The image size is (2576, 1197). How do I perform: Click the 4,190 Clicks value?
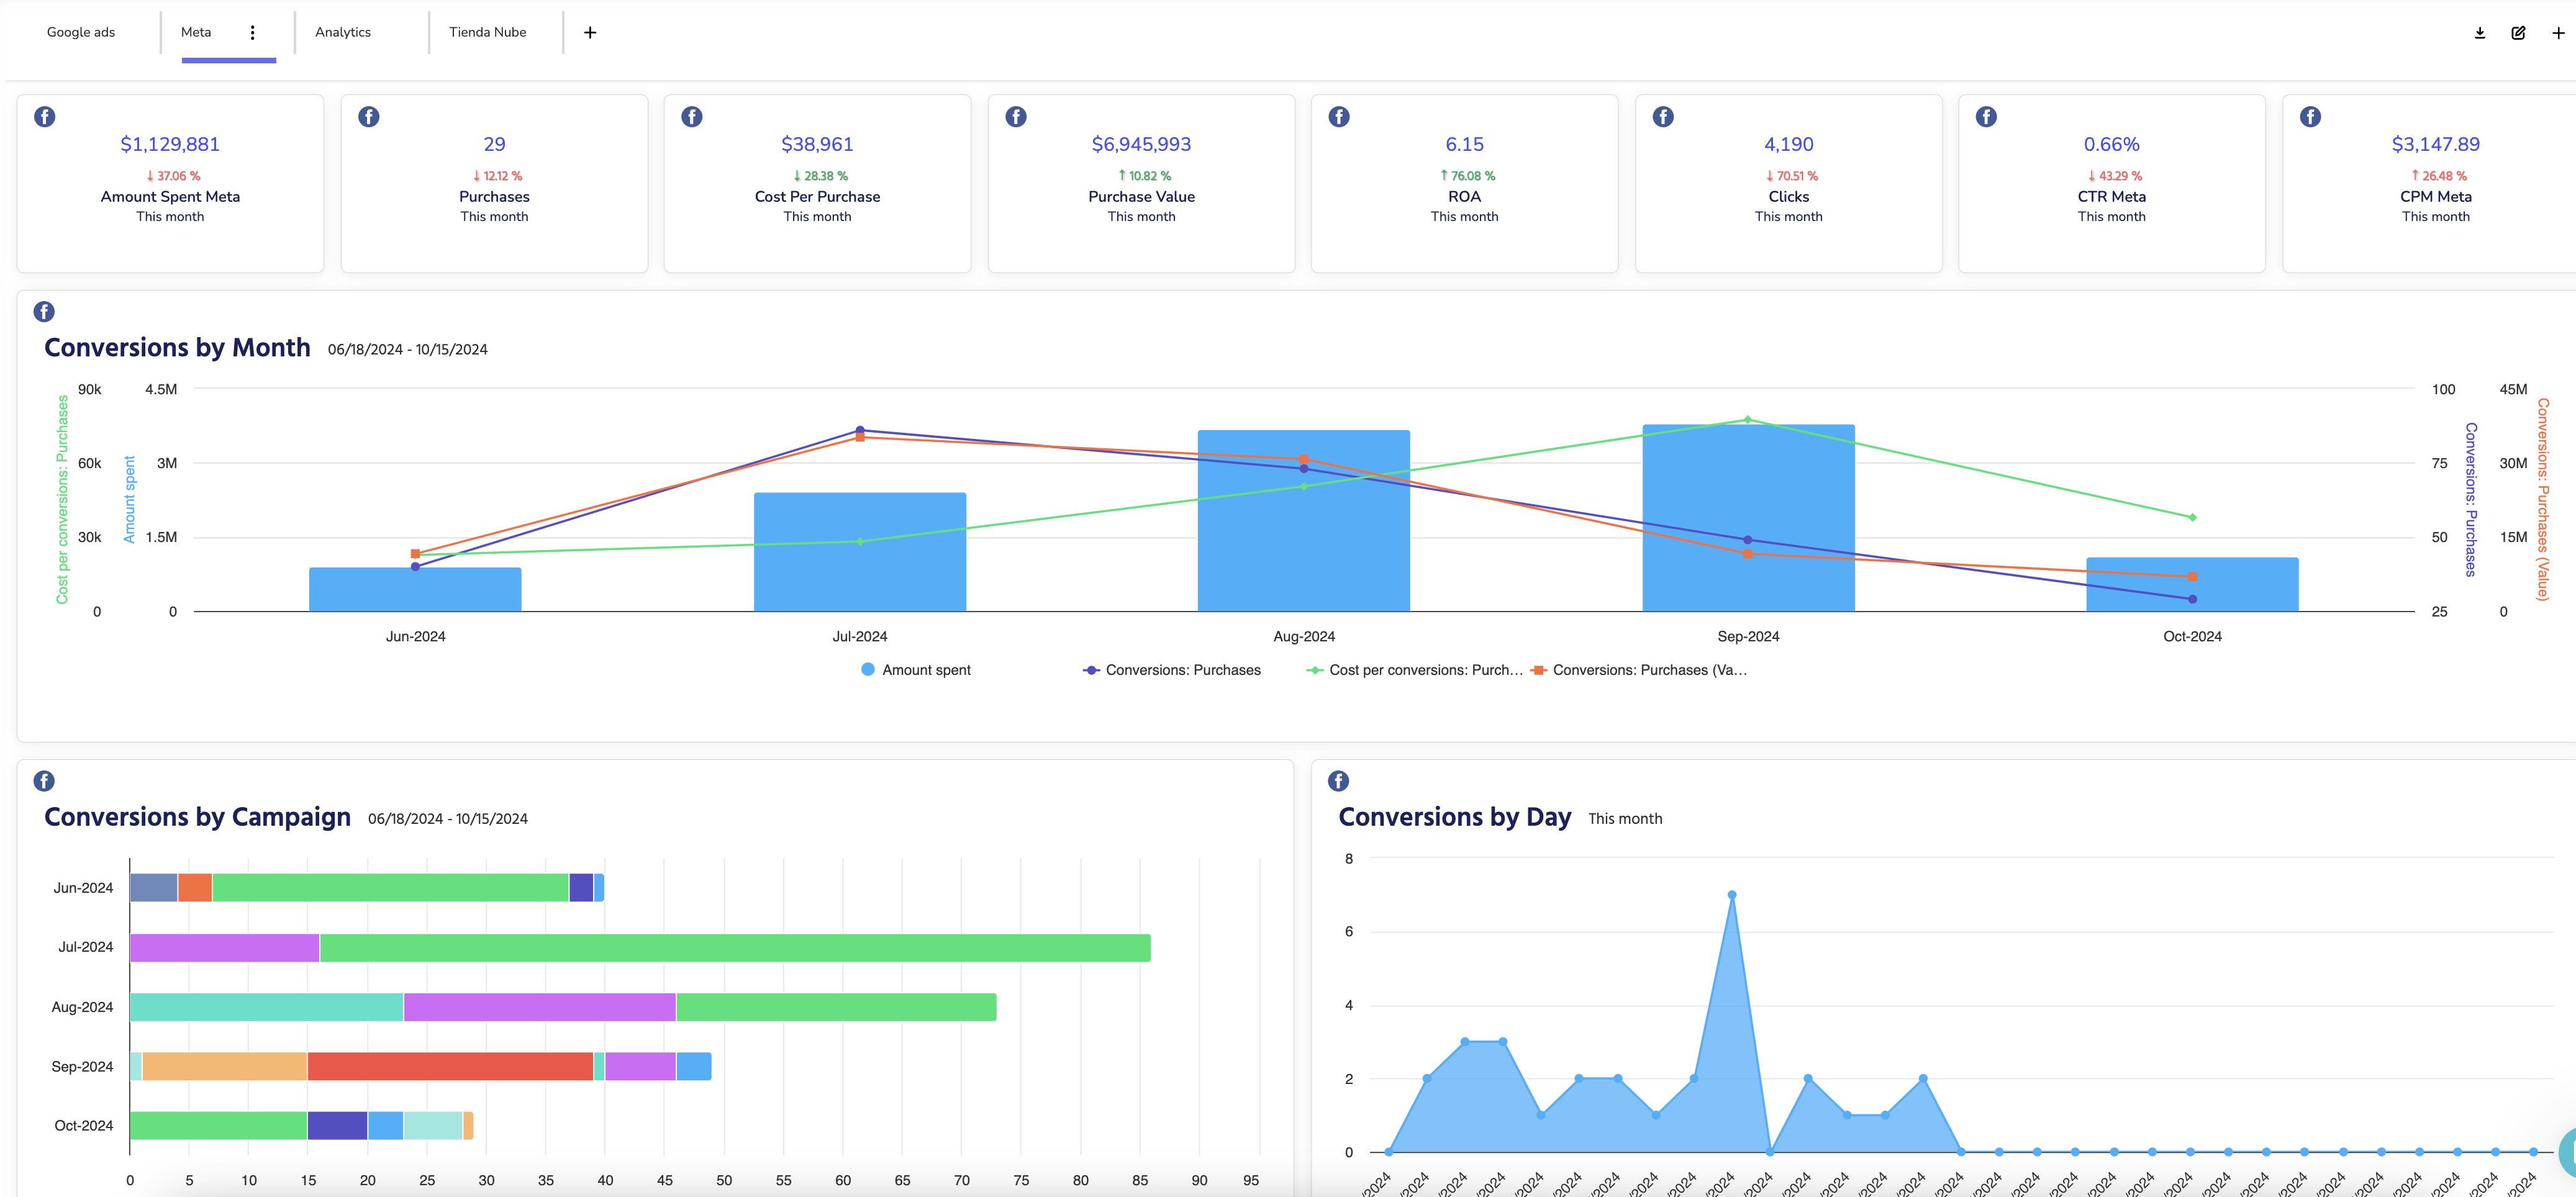pos(1788,144)
